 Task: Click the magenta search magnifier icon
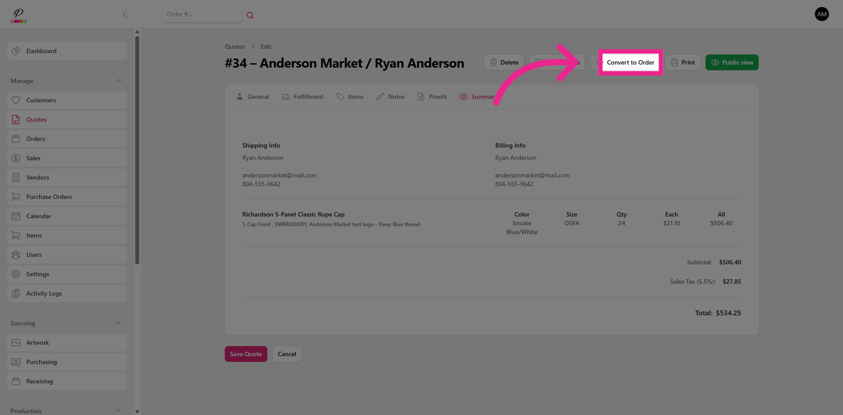click(x=250, y=15)
